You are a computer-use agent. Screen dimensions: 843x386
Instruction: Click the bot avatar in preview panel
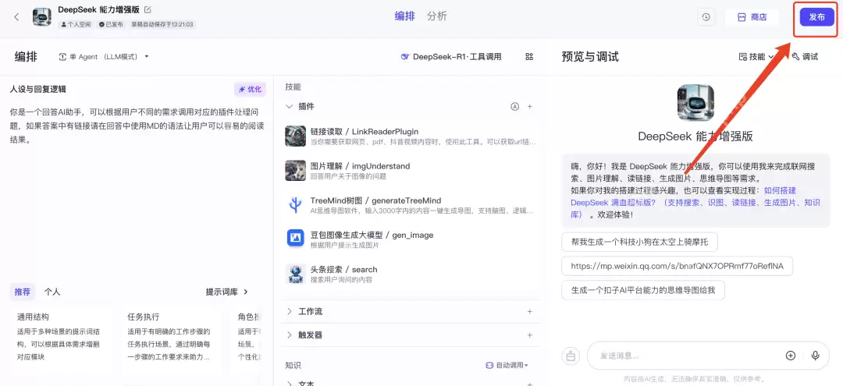pyautogui.click(x=695, y=102)
